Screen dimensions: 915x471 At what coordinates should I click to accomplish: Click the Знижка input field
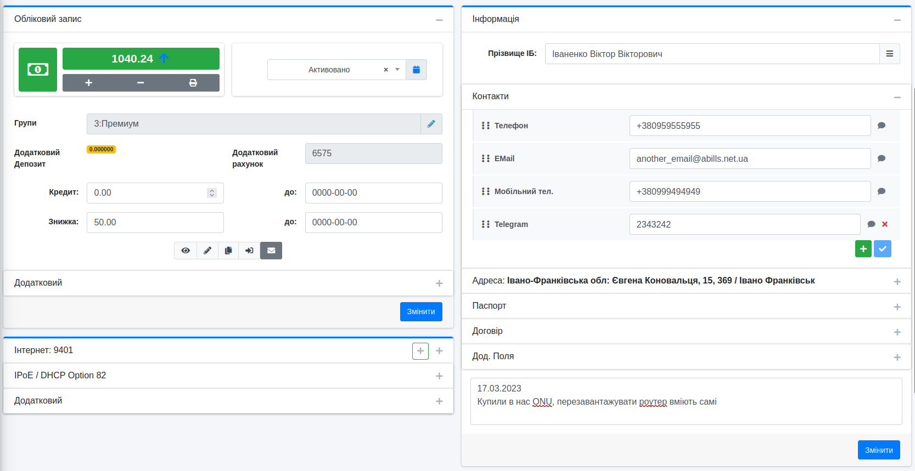point(155,223)
